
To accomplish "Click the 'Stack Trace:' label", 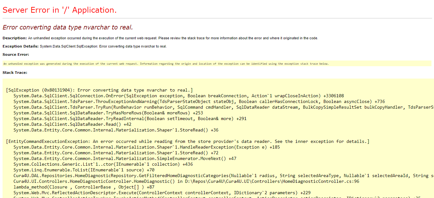I will 15,73.
